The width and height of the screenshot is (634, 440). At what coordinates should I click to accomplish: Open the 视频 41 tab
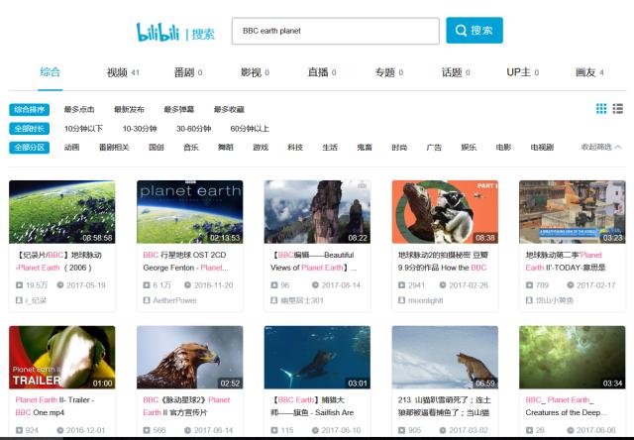(123, 72)
